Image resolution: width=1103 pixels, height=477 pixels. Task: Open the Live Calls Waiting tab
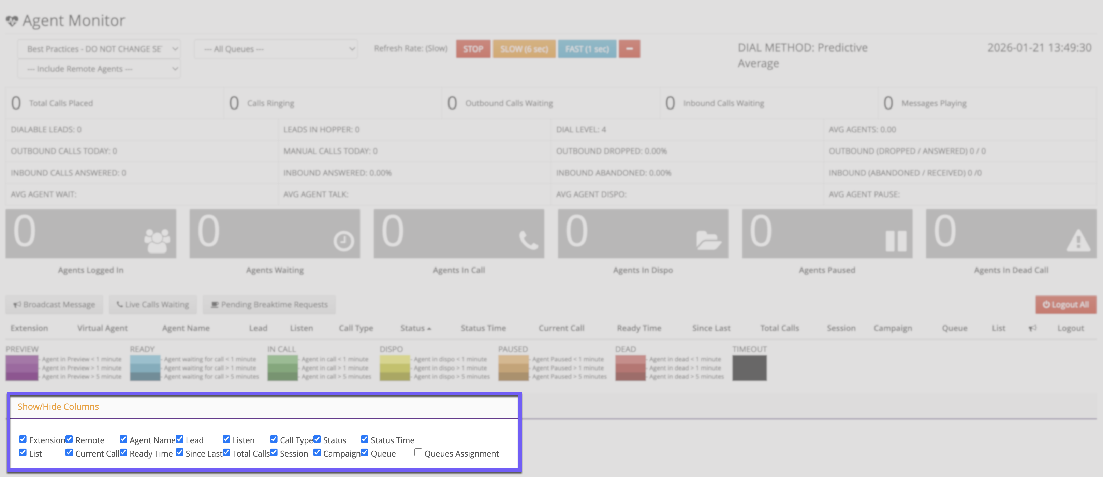click(152, 304)
